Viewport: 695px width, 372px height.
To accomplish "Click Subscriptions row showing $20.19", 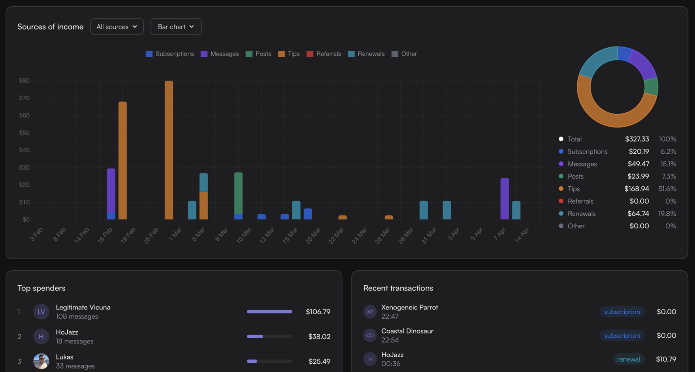I will (x=617, y=151).
